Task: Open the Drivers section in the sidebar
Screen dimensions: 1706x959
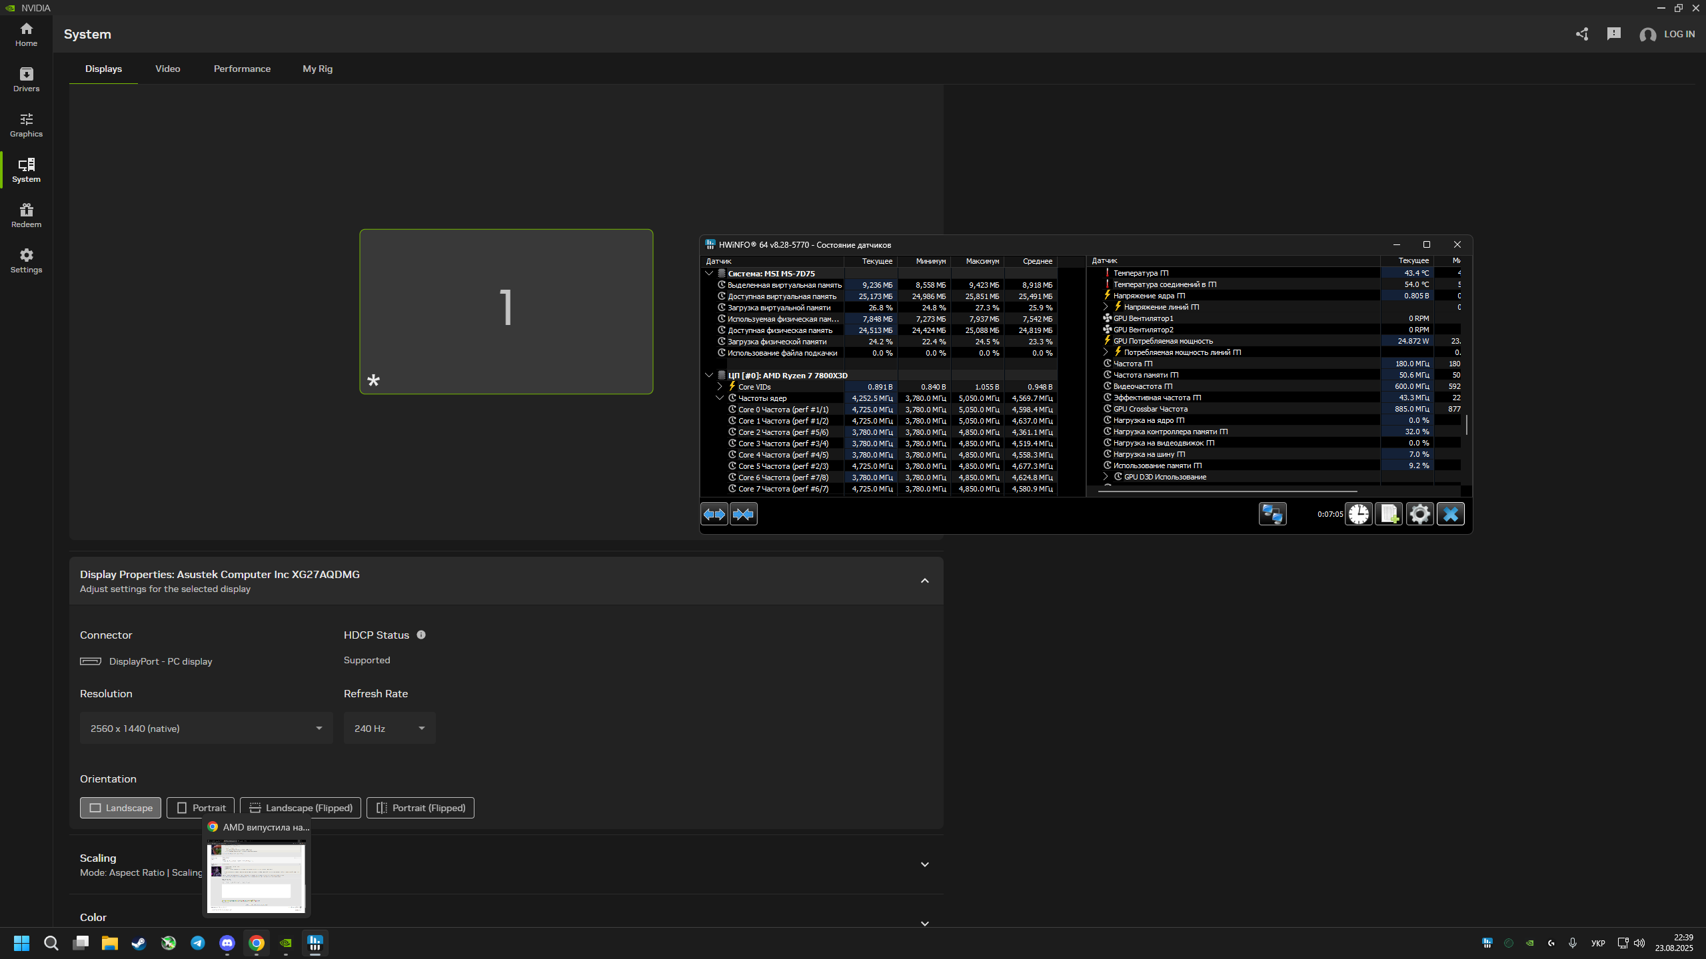Action: tap(26, 80)
